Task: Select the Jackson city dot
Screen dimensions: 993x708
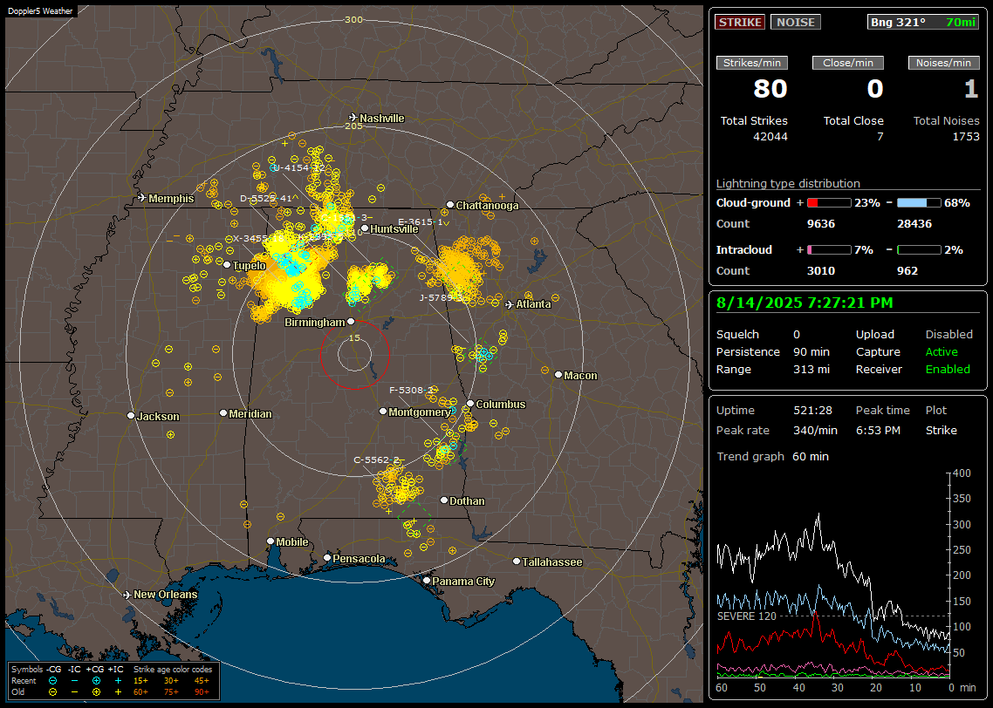Action: [x=131, y=416]
